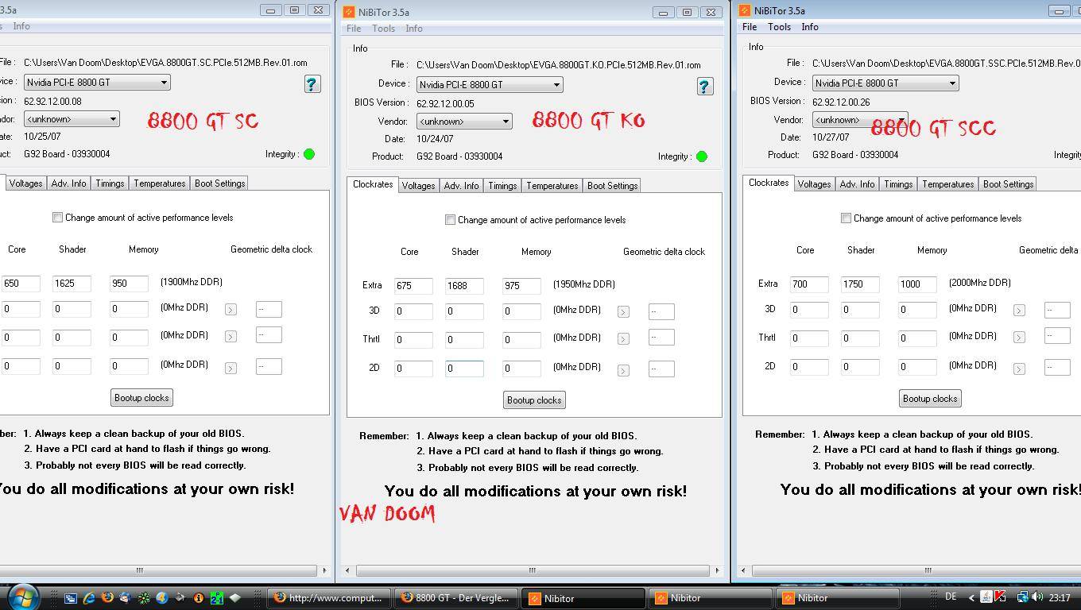Click Bootup clocks button in SC window
The image size is (1081, 610).
point(141,398)
